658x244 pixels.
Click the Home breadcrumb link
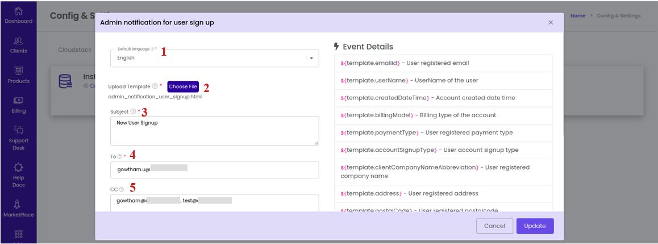578,15
